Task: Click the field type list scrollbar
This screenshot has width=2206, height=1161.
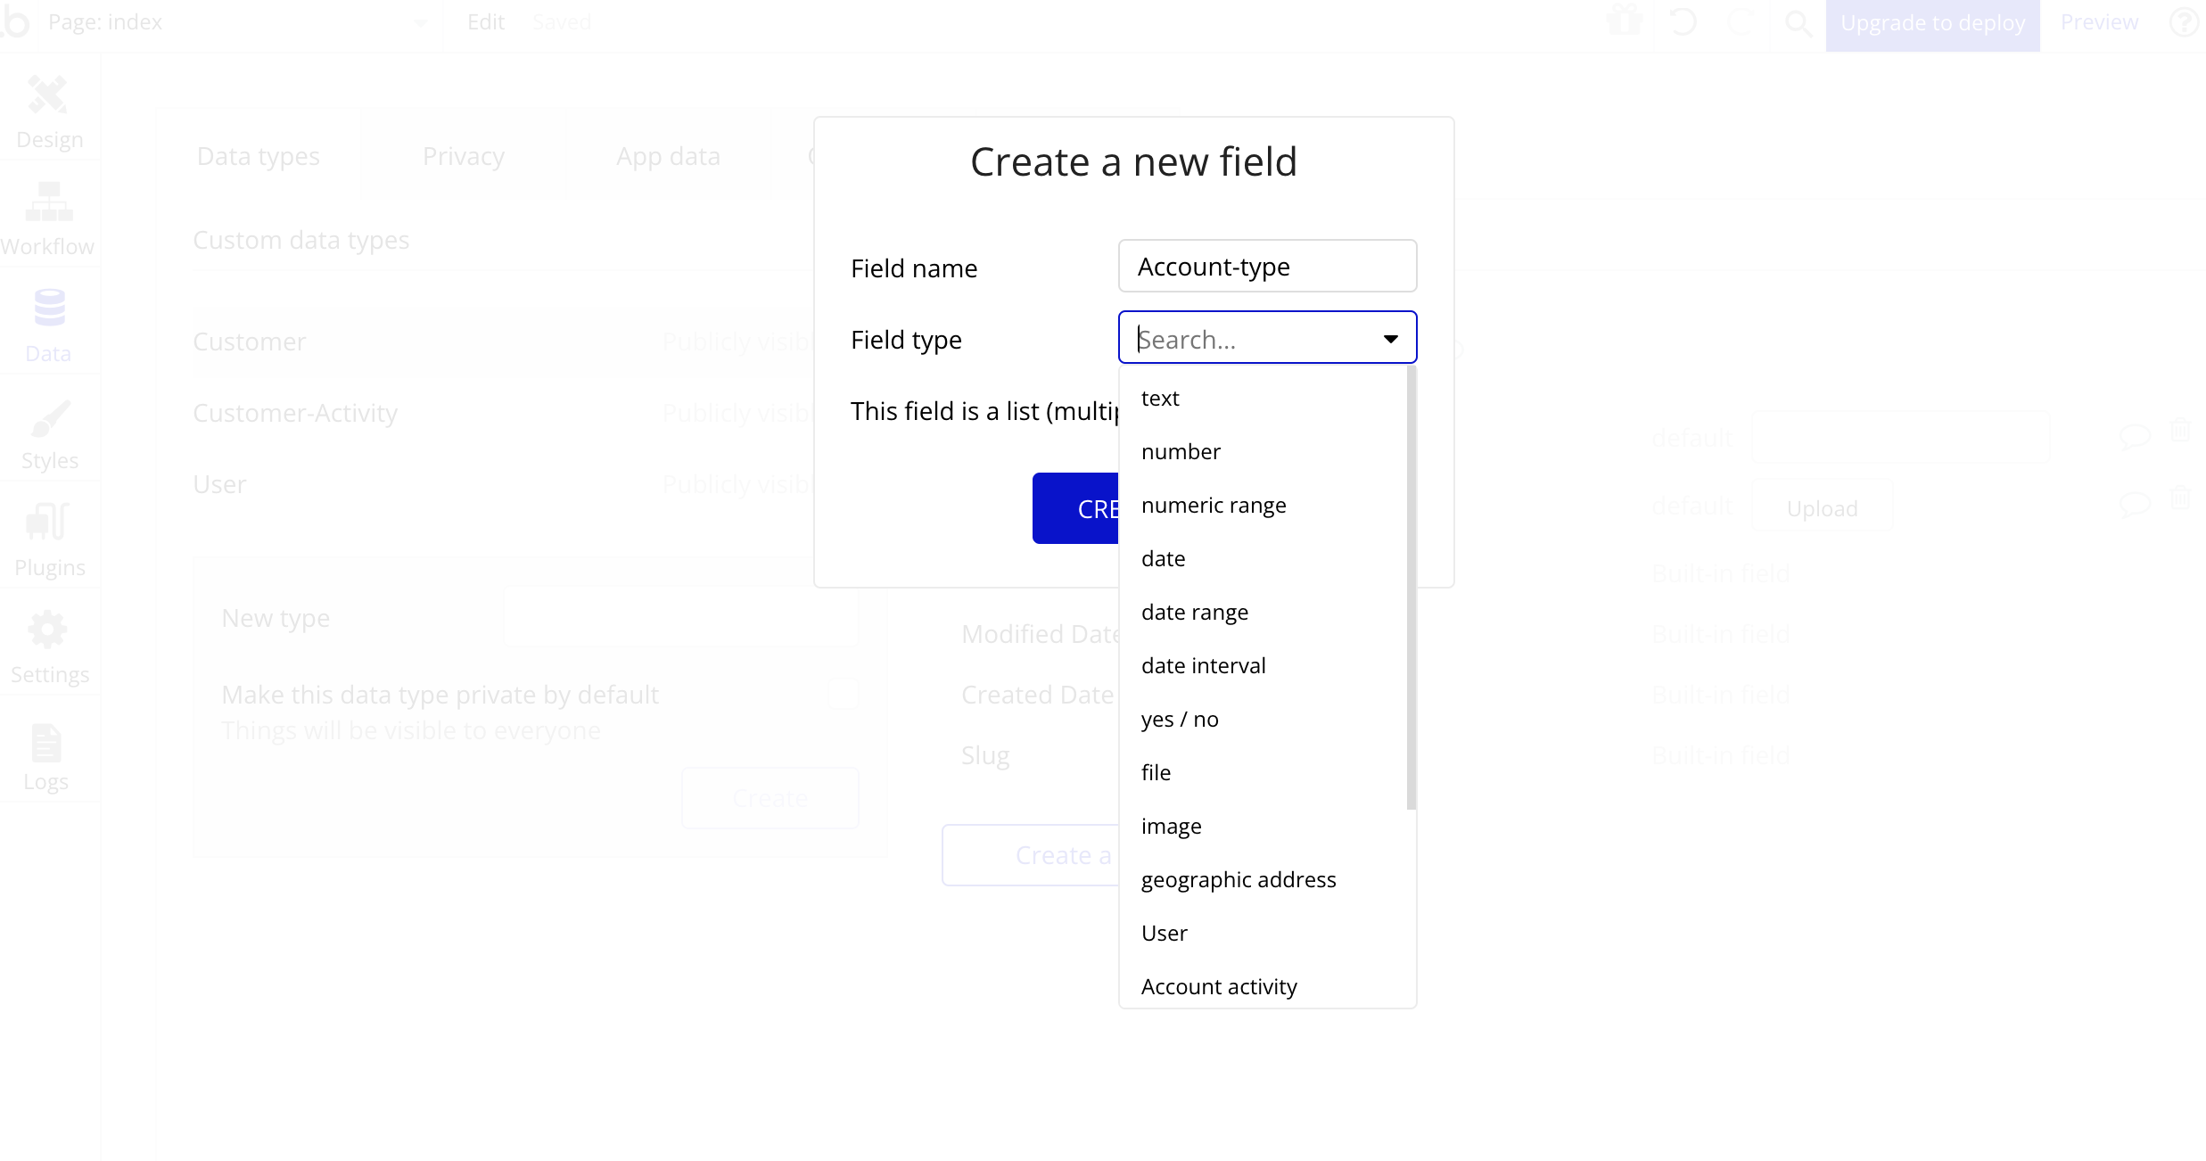Action: coord(1411,589)
